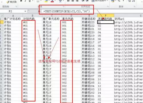Open clipboard (剪贴板) dialog launcher
The height and width of the screenshot is (103, 143).
(16, 7)
